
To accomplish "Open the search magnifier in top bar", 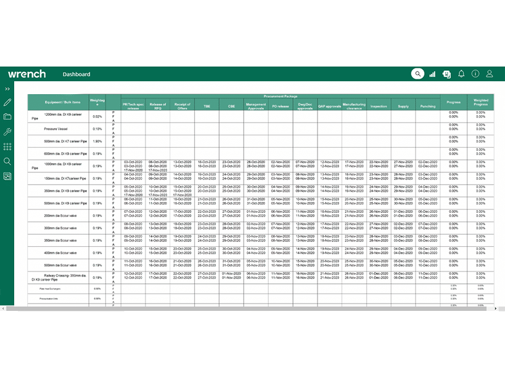I will 417,74.
